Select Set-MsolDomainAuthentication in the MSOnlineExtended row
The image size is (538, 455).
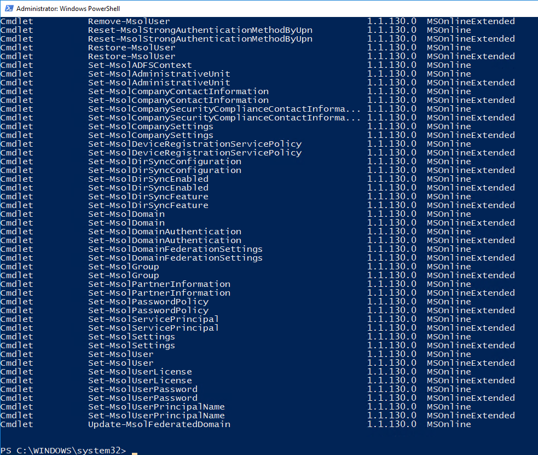[x=164, y=240]
